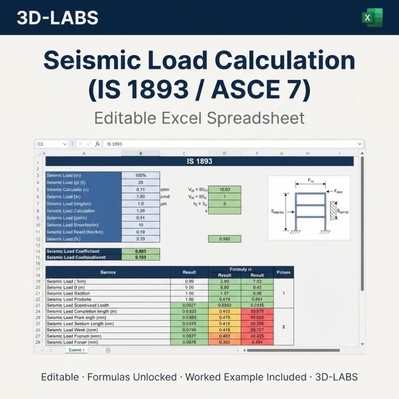The height and width of the screenshot is (399, 399).
Task: Select the red cell with value 59.679
Action: click(x=257, y=311)
